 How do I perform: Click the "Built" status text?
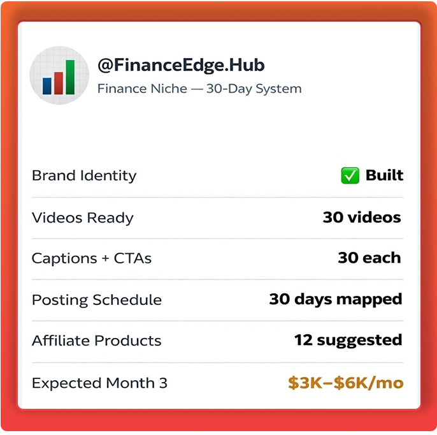[x=384, y=175]
